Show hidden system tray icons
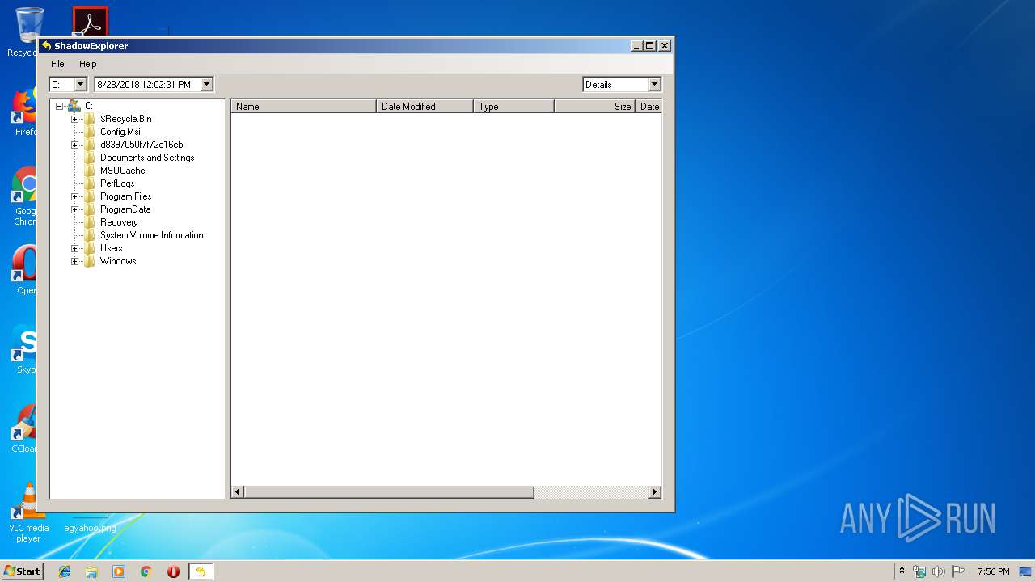1035x582 pixels. [x=902, y=571]
